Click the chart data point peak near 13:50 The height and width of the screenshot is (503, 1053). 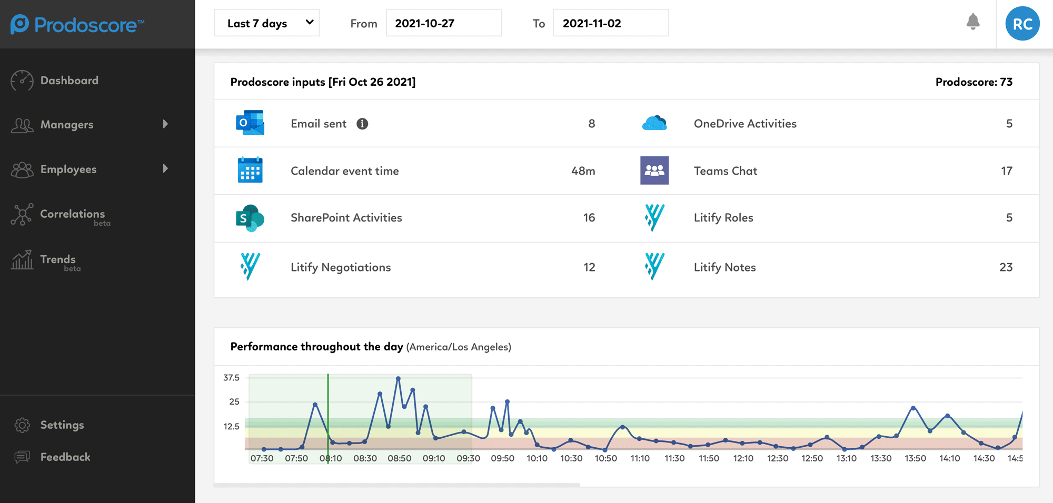click(x=913, y=408)
